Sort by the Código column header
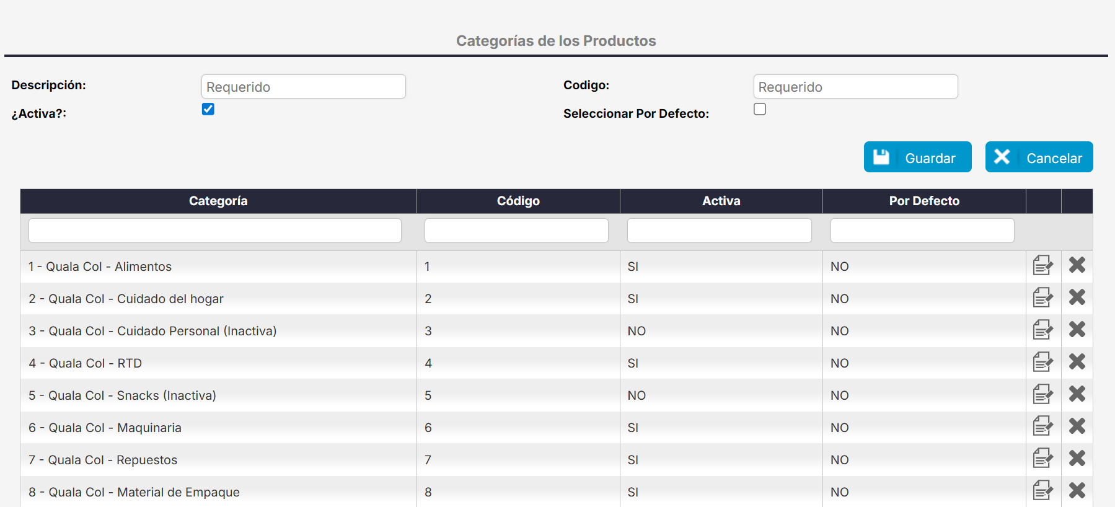This screenshot has height=507, width=1115. coord(518,201)
